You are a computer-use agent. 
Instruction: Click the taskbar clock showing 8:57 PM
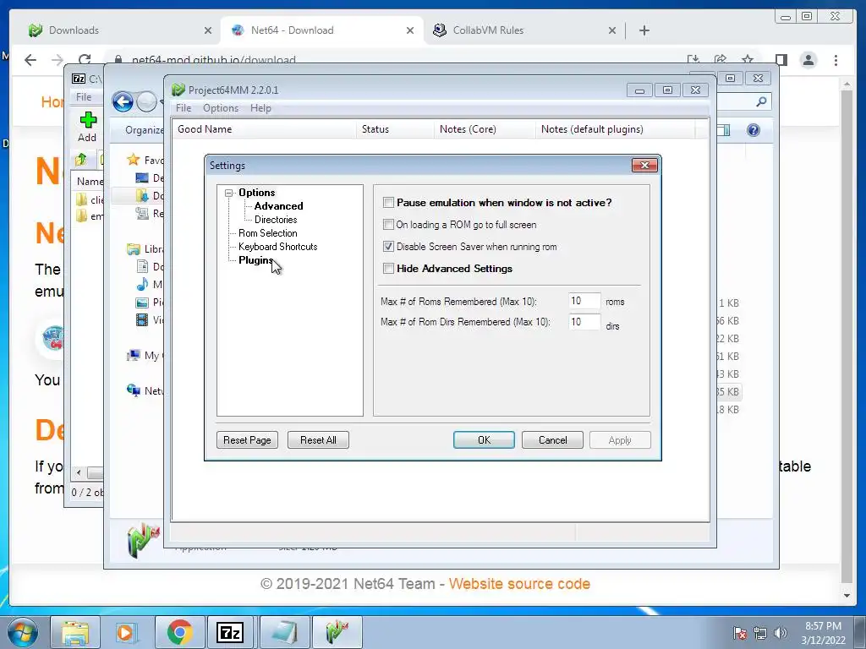tap(823, 633)
